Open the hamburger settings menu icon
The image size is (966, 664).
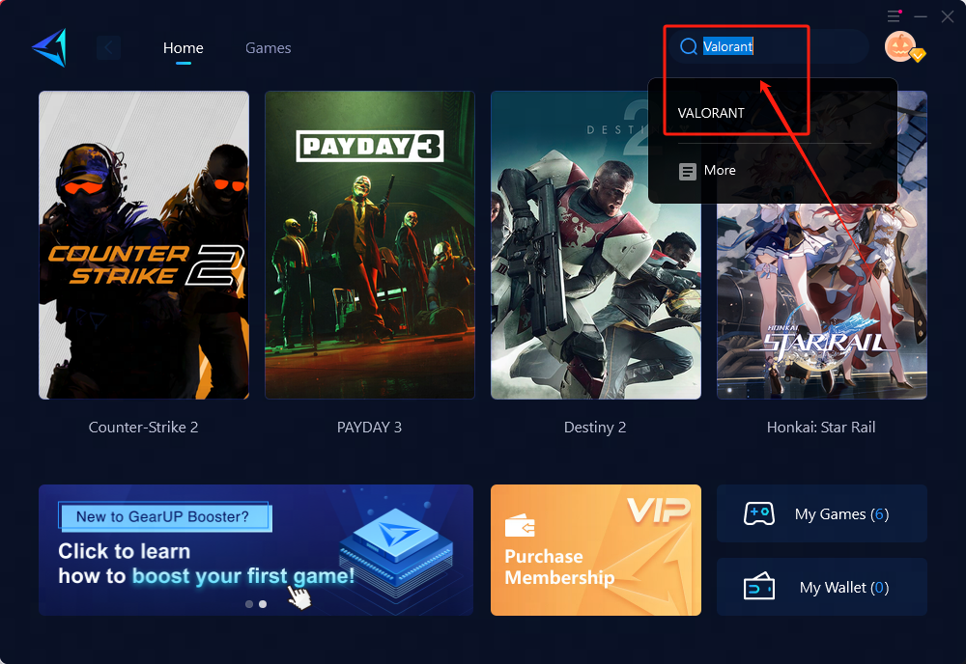point(894,16)
